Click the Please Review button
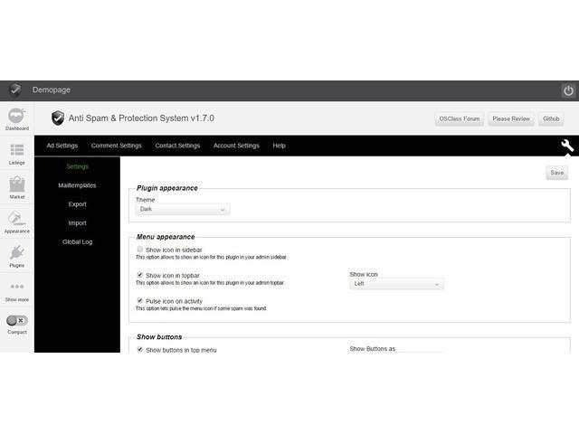Screen dimensions: 579x434 pyautogui.click(x=511, y=118)
